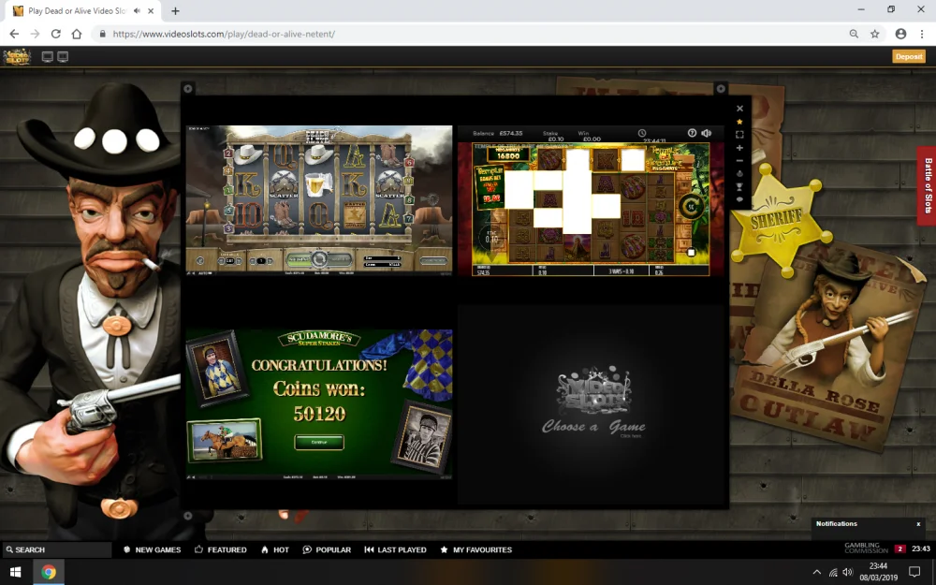The height and width of the screenshot is (585, 936).
Task: Spin the Temple of Treasure reels
Action: pyautogui.click(x=692, y=207)
